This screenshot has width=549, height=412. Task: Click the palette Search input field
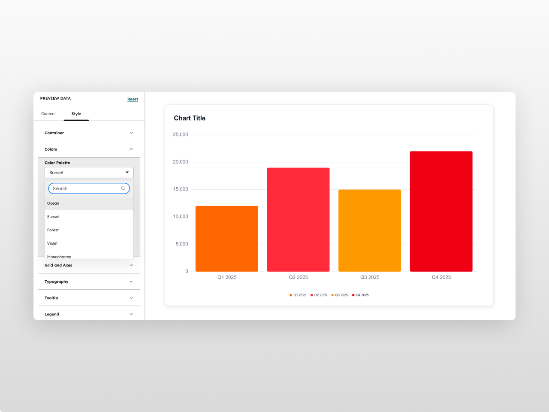(x=86, y=188)
